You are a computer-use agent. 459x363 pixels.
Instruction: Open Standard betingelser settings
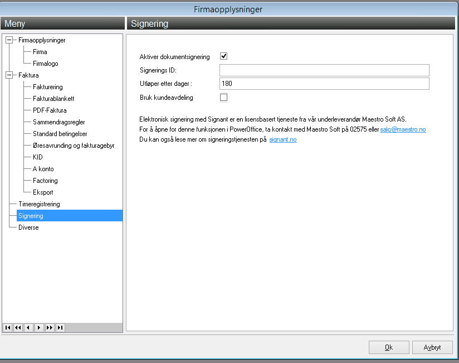(x=60, y=134)
